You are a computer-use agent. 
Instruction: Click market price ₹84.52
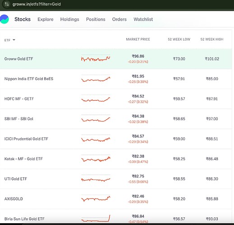pos(138,96)
